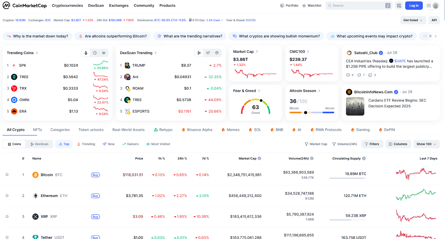Open the Watchlist star link
This screenshot has width=445, height=239.
pos(312,6)
